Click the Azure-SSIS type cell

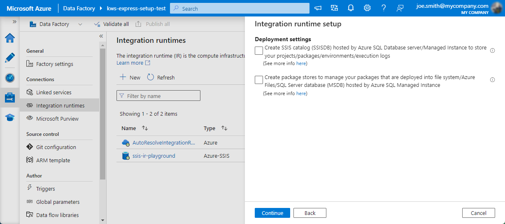(216, 156)
